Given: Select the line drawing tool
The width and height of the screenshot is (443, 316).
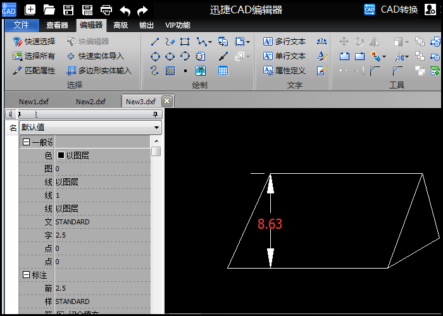Looking at the screenshot, I should (155, 42).
